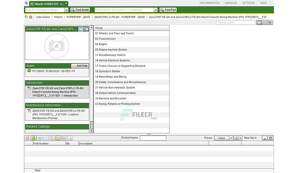This screenshot has height=173, width=299.
Task: Switch to table grid view icon
Action: pyautogui.click(x=264, y=23)
